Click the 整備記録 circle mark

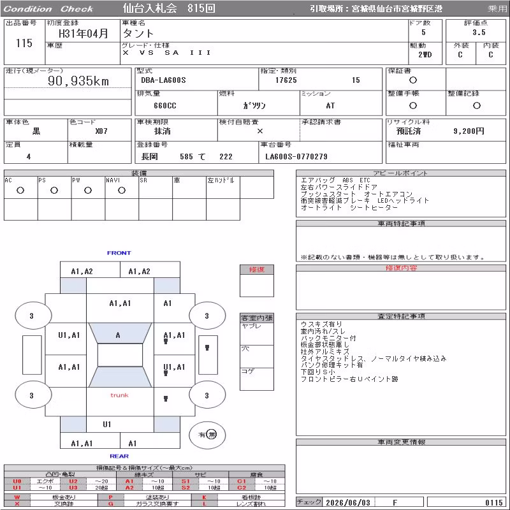pos(476,105)
